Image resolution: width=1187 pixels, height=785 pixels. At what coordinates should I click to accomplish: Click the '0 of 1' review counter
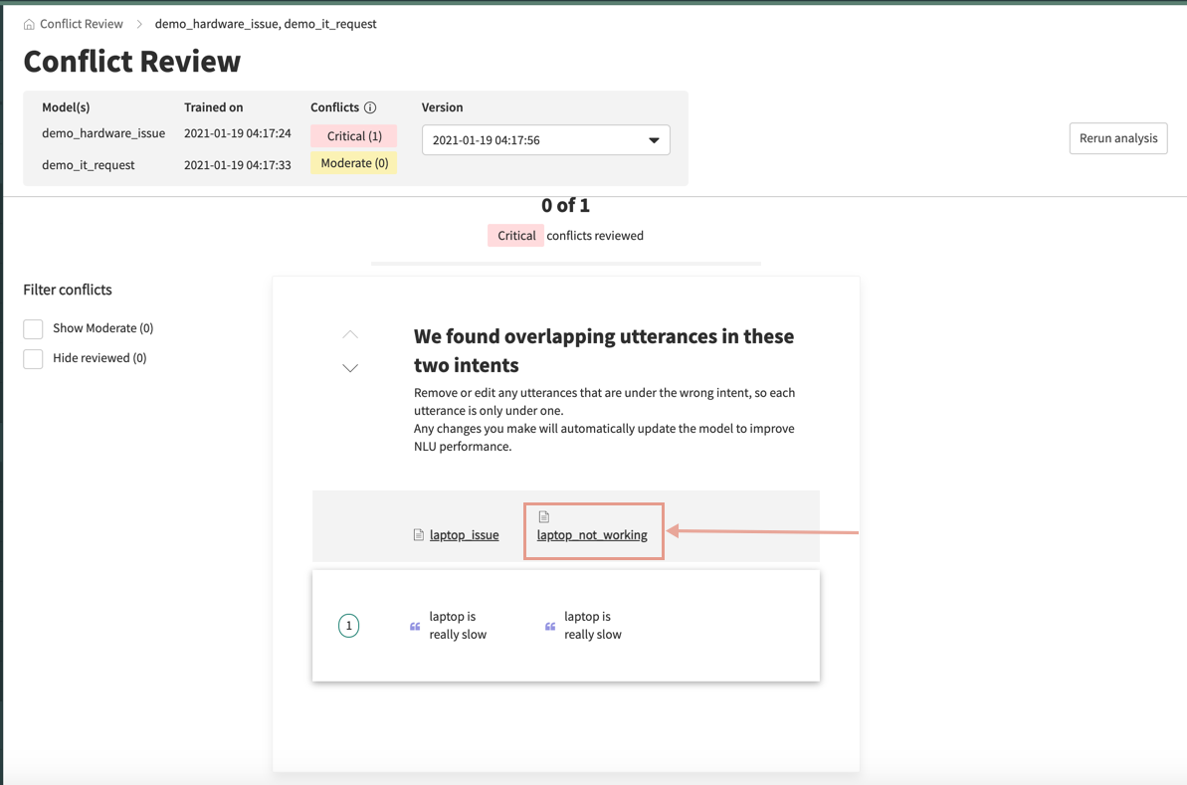(x=565, y=206)
